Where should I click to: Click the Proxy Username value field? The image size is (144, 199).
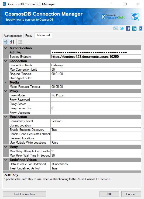(x=96, y=113)
